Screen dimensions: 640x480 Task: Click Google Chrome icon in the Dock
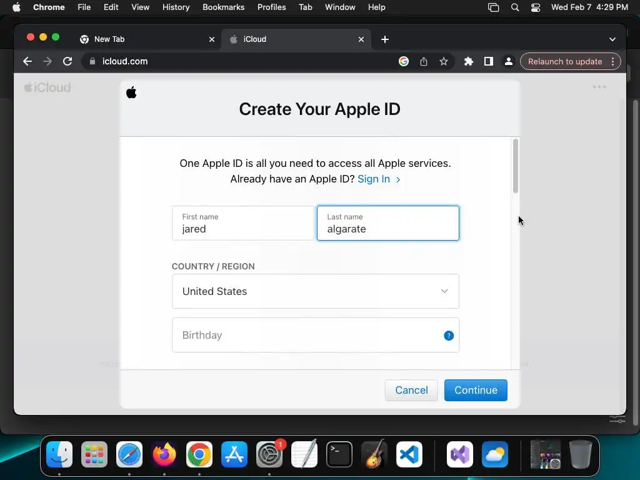(x=199, y=454)
